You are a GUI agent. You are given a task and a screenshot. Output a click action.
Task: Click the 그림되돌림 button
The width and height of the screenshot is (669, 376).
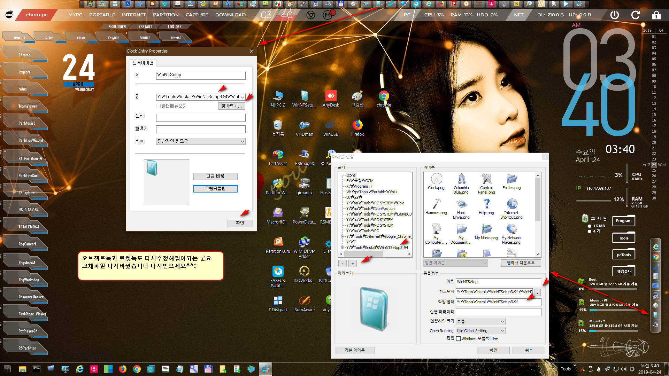(215, 189)
